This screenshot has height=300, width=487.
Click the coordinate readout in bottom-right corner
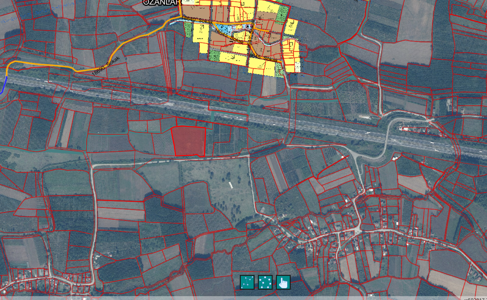coord(475,299)
